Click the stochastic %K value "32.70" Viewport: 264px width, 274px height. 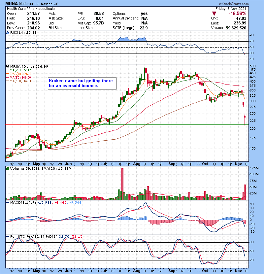63,237
